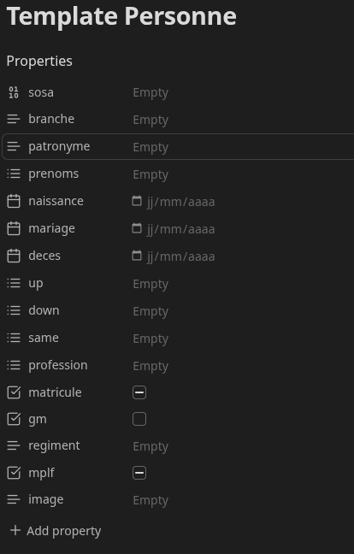Click the list icon beside profession
The width and height of the screenshot is (354, 554).
14,365
